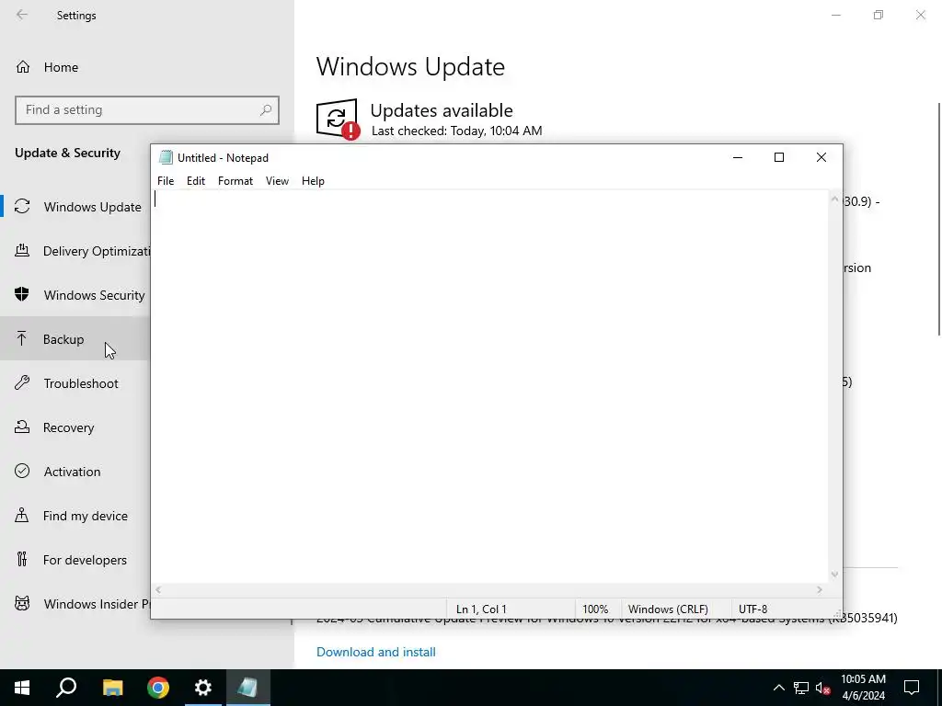Click the Download and install link
This screenshot has width=942, height=706.
[x=376, y=652]
